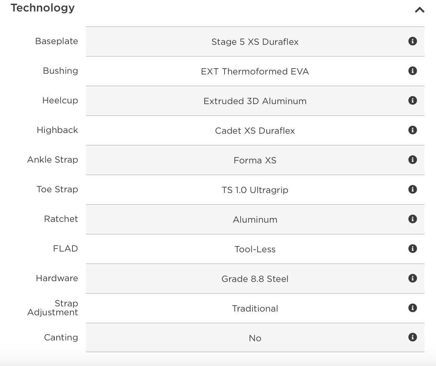
Task: Click the EXT Thermoformed EVA text
Action: pyautogui.click(x=255, y=71)
